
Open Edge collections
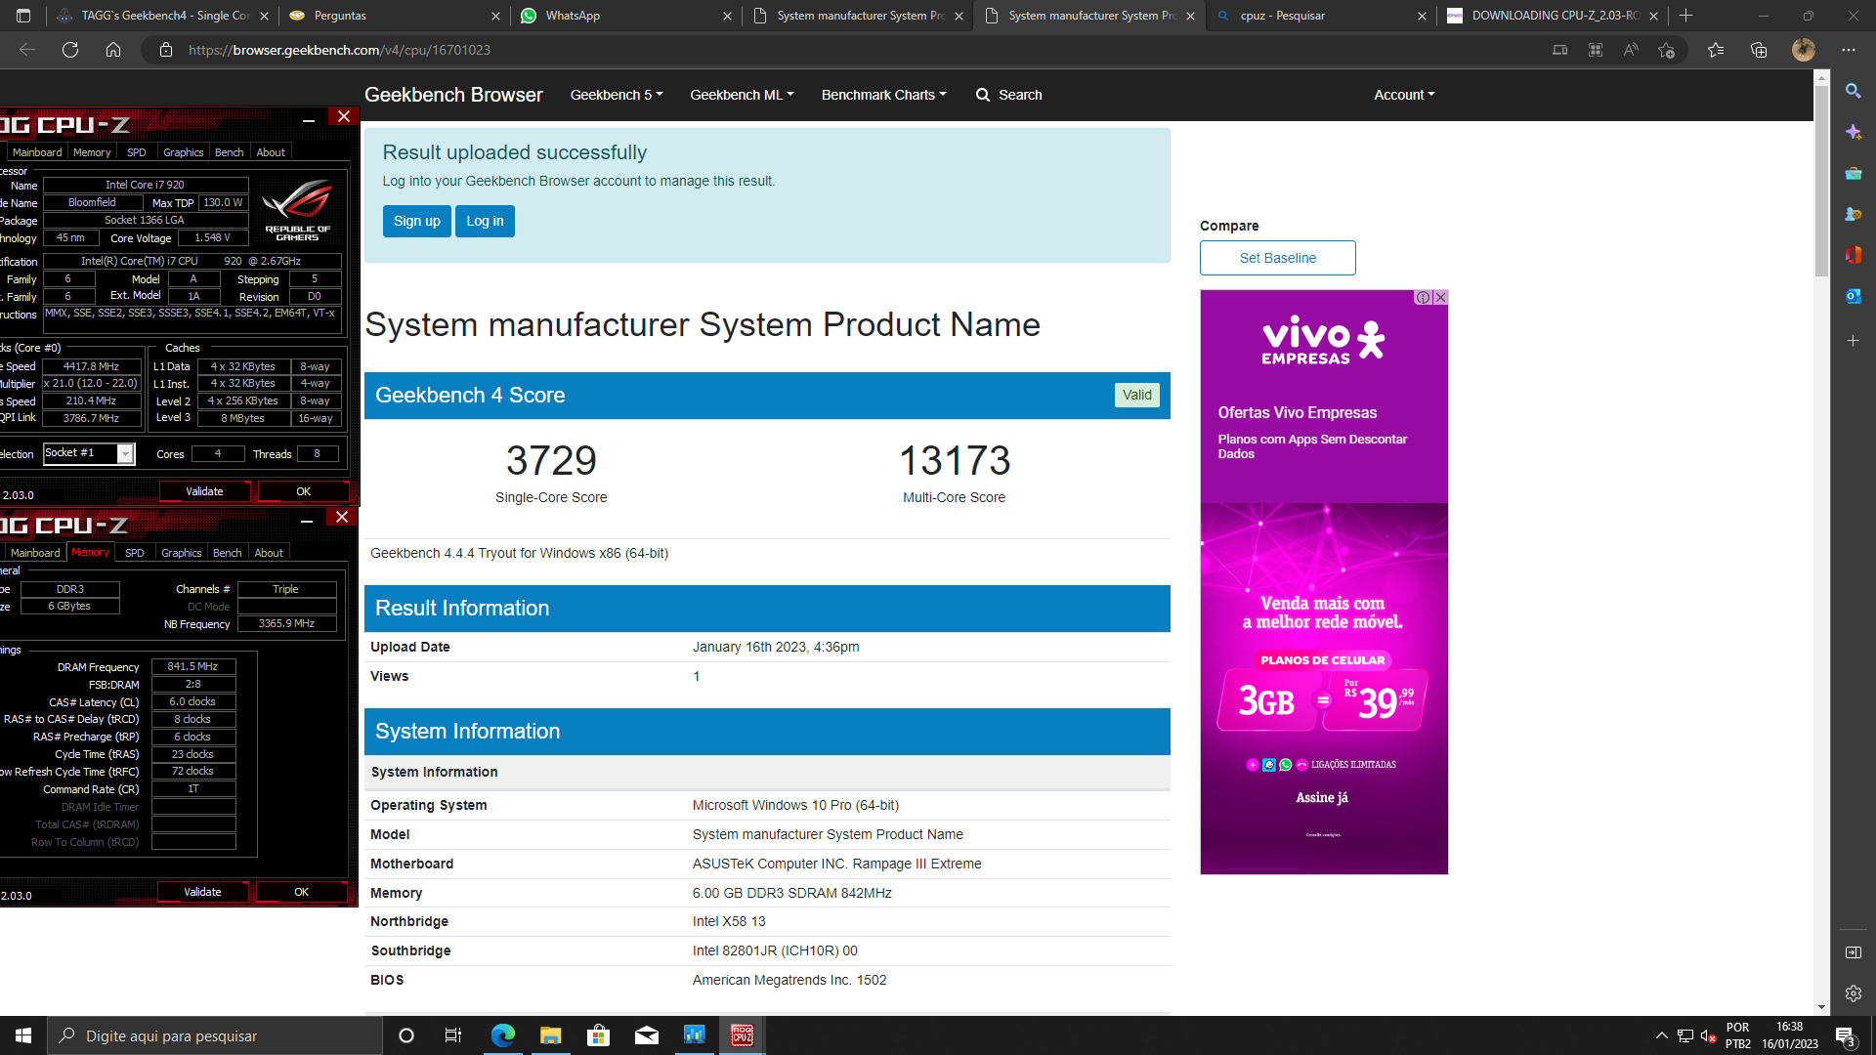pos(1759,50)
